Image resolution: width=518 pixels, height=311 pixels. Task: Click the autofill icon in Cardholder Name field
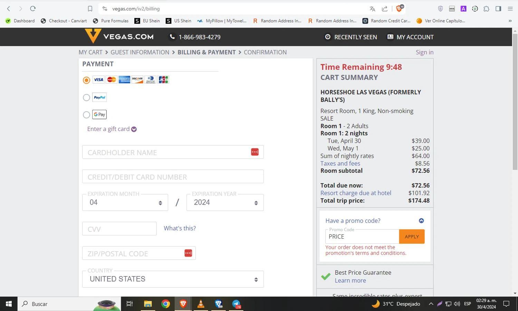click(255, 152)
